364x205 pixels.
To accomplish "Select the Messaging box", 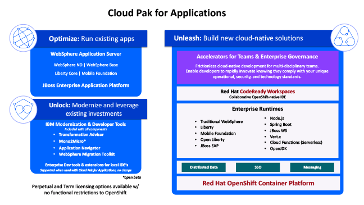I will coord(312,167).
